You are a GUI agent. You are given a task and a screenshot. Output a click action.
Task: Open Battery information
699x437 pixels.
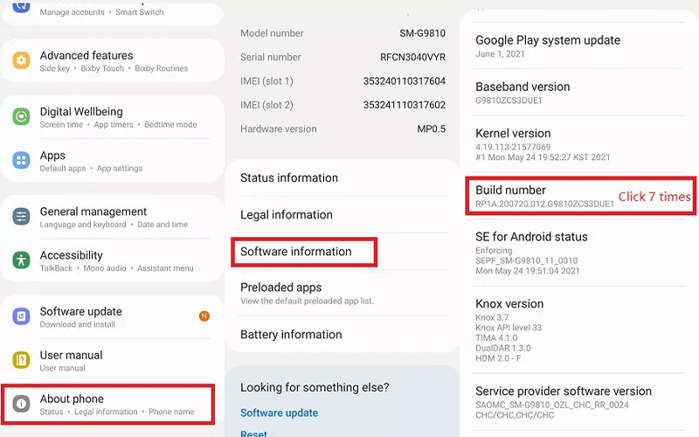pos(291,335)
